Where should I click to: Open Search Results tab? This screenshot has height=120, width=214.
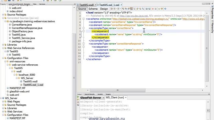click(90, 94)
